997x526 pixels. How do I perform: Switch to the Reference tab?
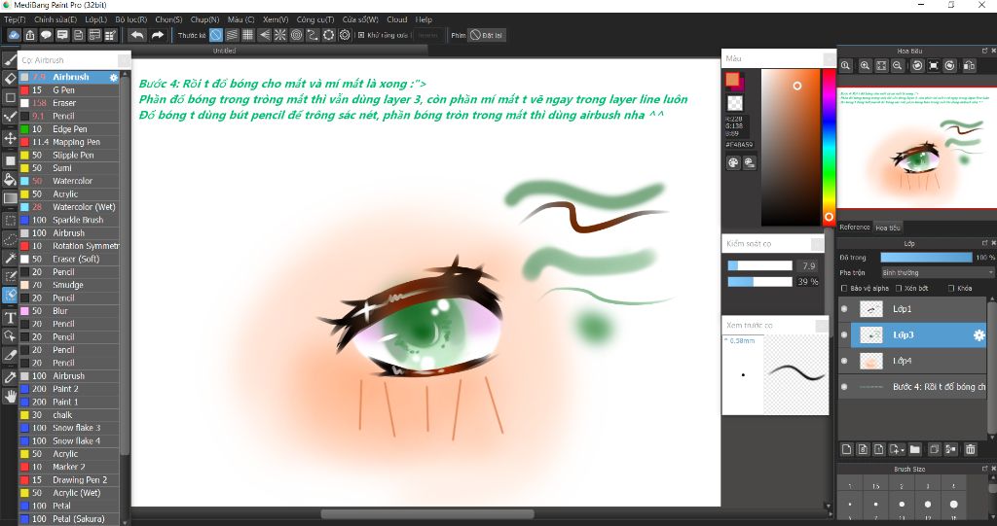(855, 228)
